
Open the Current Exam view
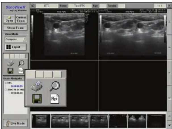tap(21, 19)
